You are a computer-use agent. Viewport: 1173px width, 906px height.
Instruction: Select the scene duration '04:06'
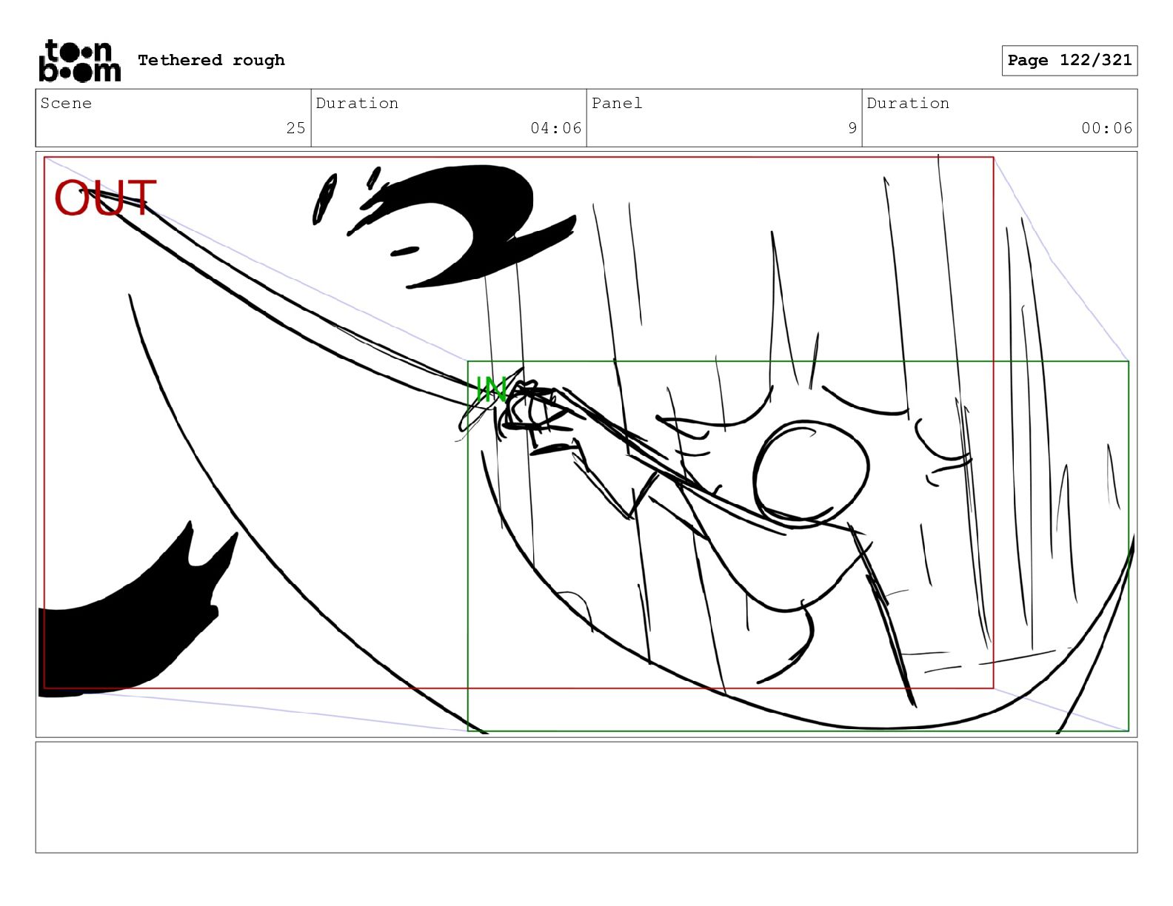pyautogui.click(x=555, y=128)
